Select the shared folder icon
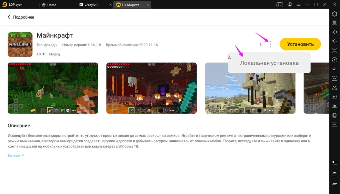The width and height of the screenshot is (340, 194). [x=335, y=106]
